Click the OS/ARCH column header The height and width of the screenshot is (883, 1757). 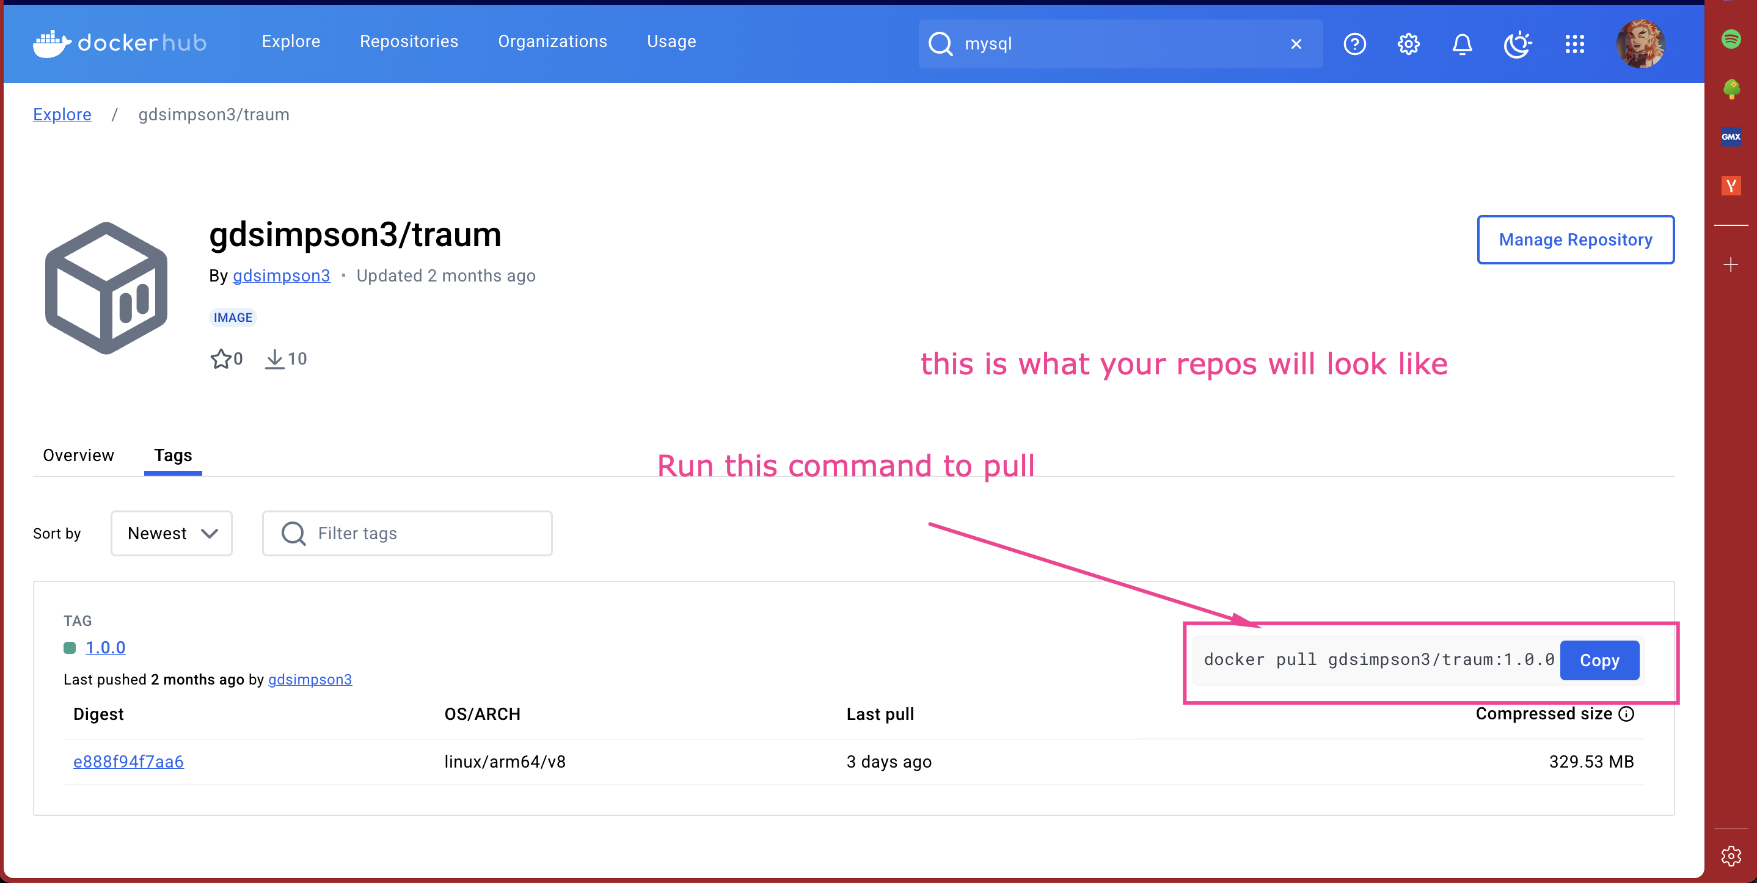pos(483,714)
